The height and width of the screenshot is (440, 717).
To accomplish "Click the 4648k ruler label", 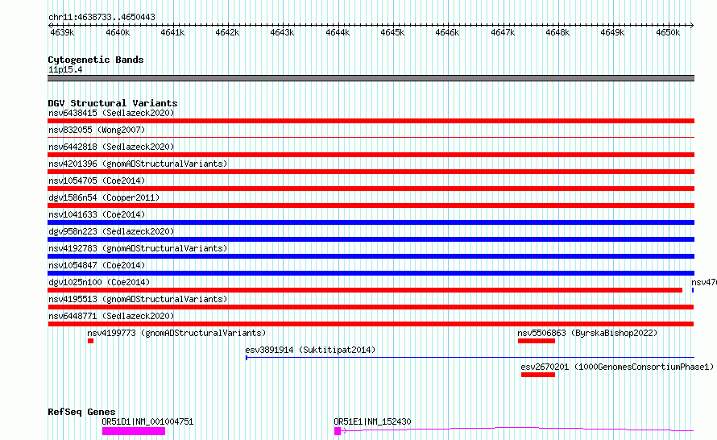I will (x=557, y=33).
